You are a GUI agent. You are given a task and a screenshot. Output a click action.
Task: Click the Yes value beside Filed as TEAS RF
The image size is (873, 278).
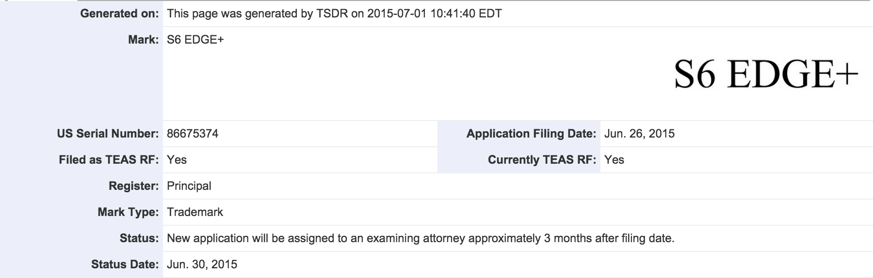(x=177, y=160)
